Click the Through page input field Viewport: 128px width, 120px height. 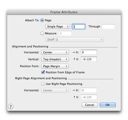pyautogui.click(x=108, y=27)
